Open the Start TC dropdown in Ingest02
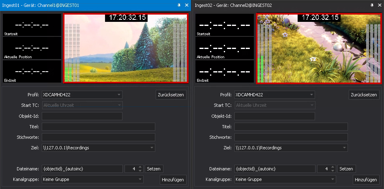This screenshot has width=384, height=189. pos(275,105)
